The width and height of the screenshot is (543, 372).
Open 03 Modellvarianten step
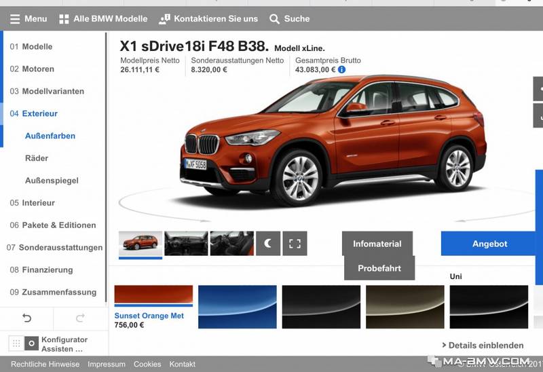point(47,91)
